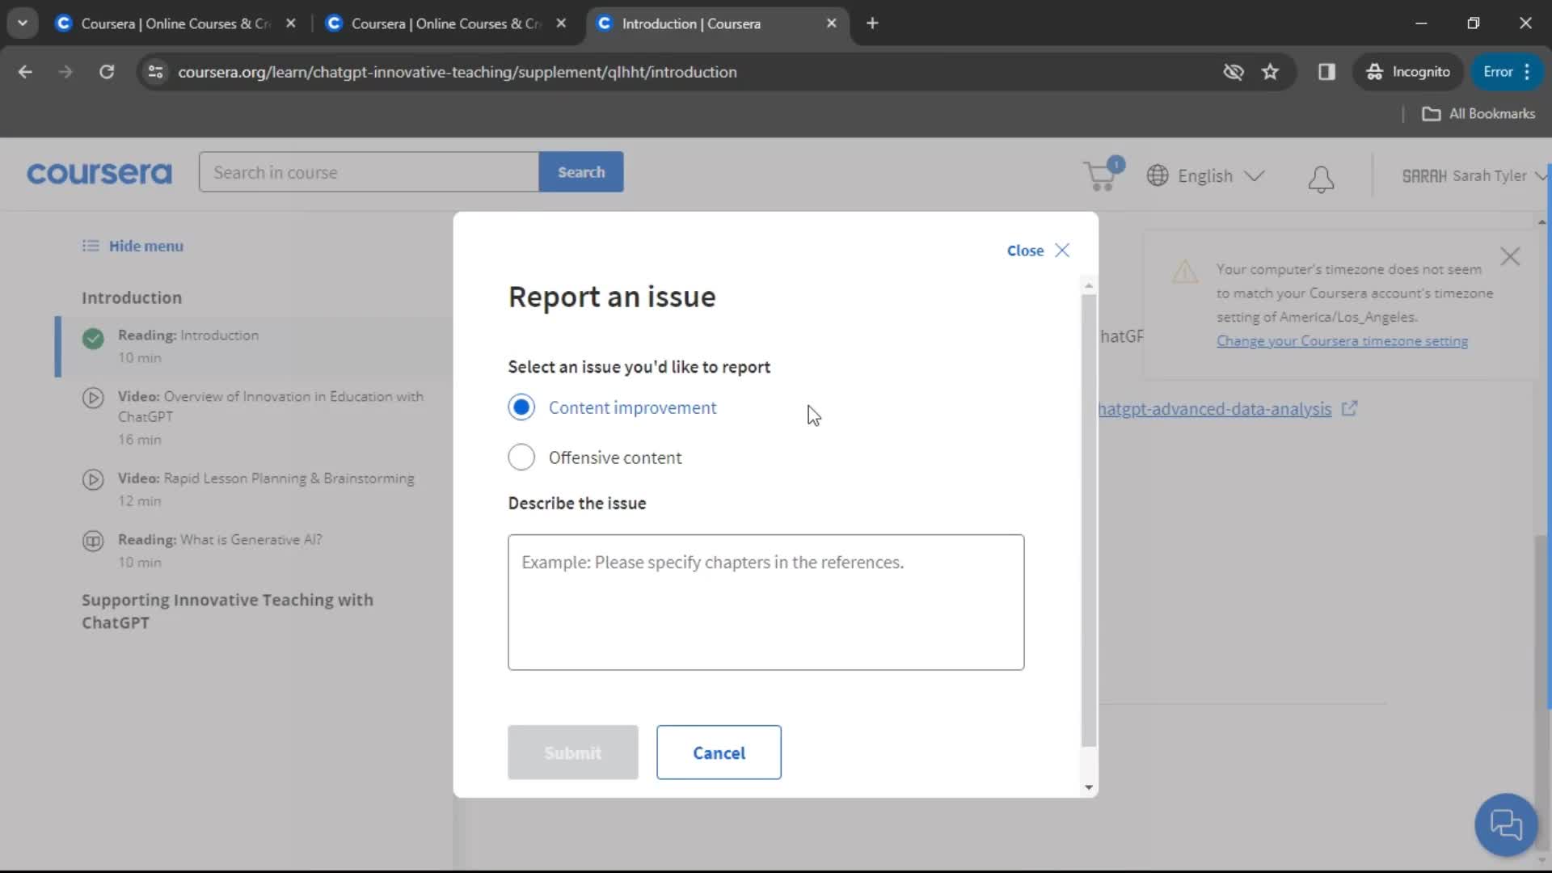
Task: Click the Coursera cart icon with badge
Action: pyautogui.click(x=1098, y=175)
